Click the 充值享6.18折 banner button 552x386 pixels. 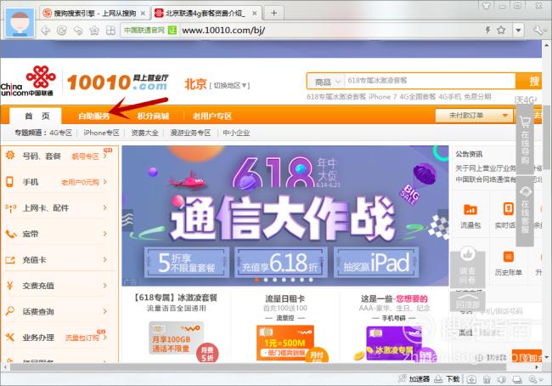tap(280, 262)
